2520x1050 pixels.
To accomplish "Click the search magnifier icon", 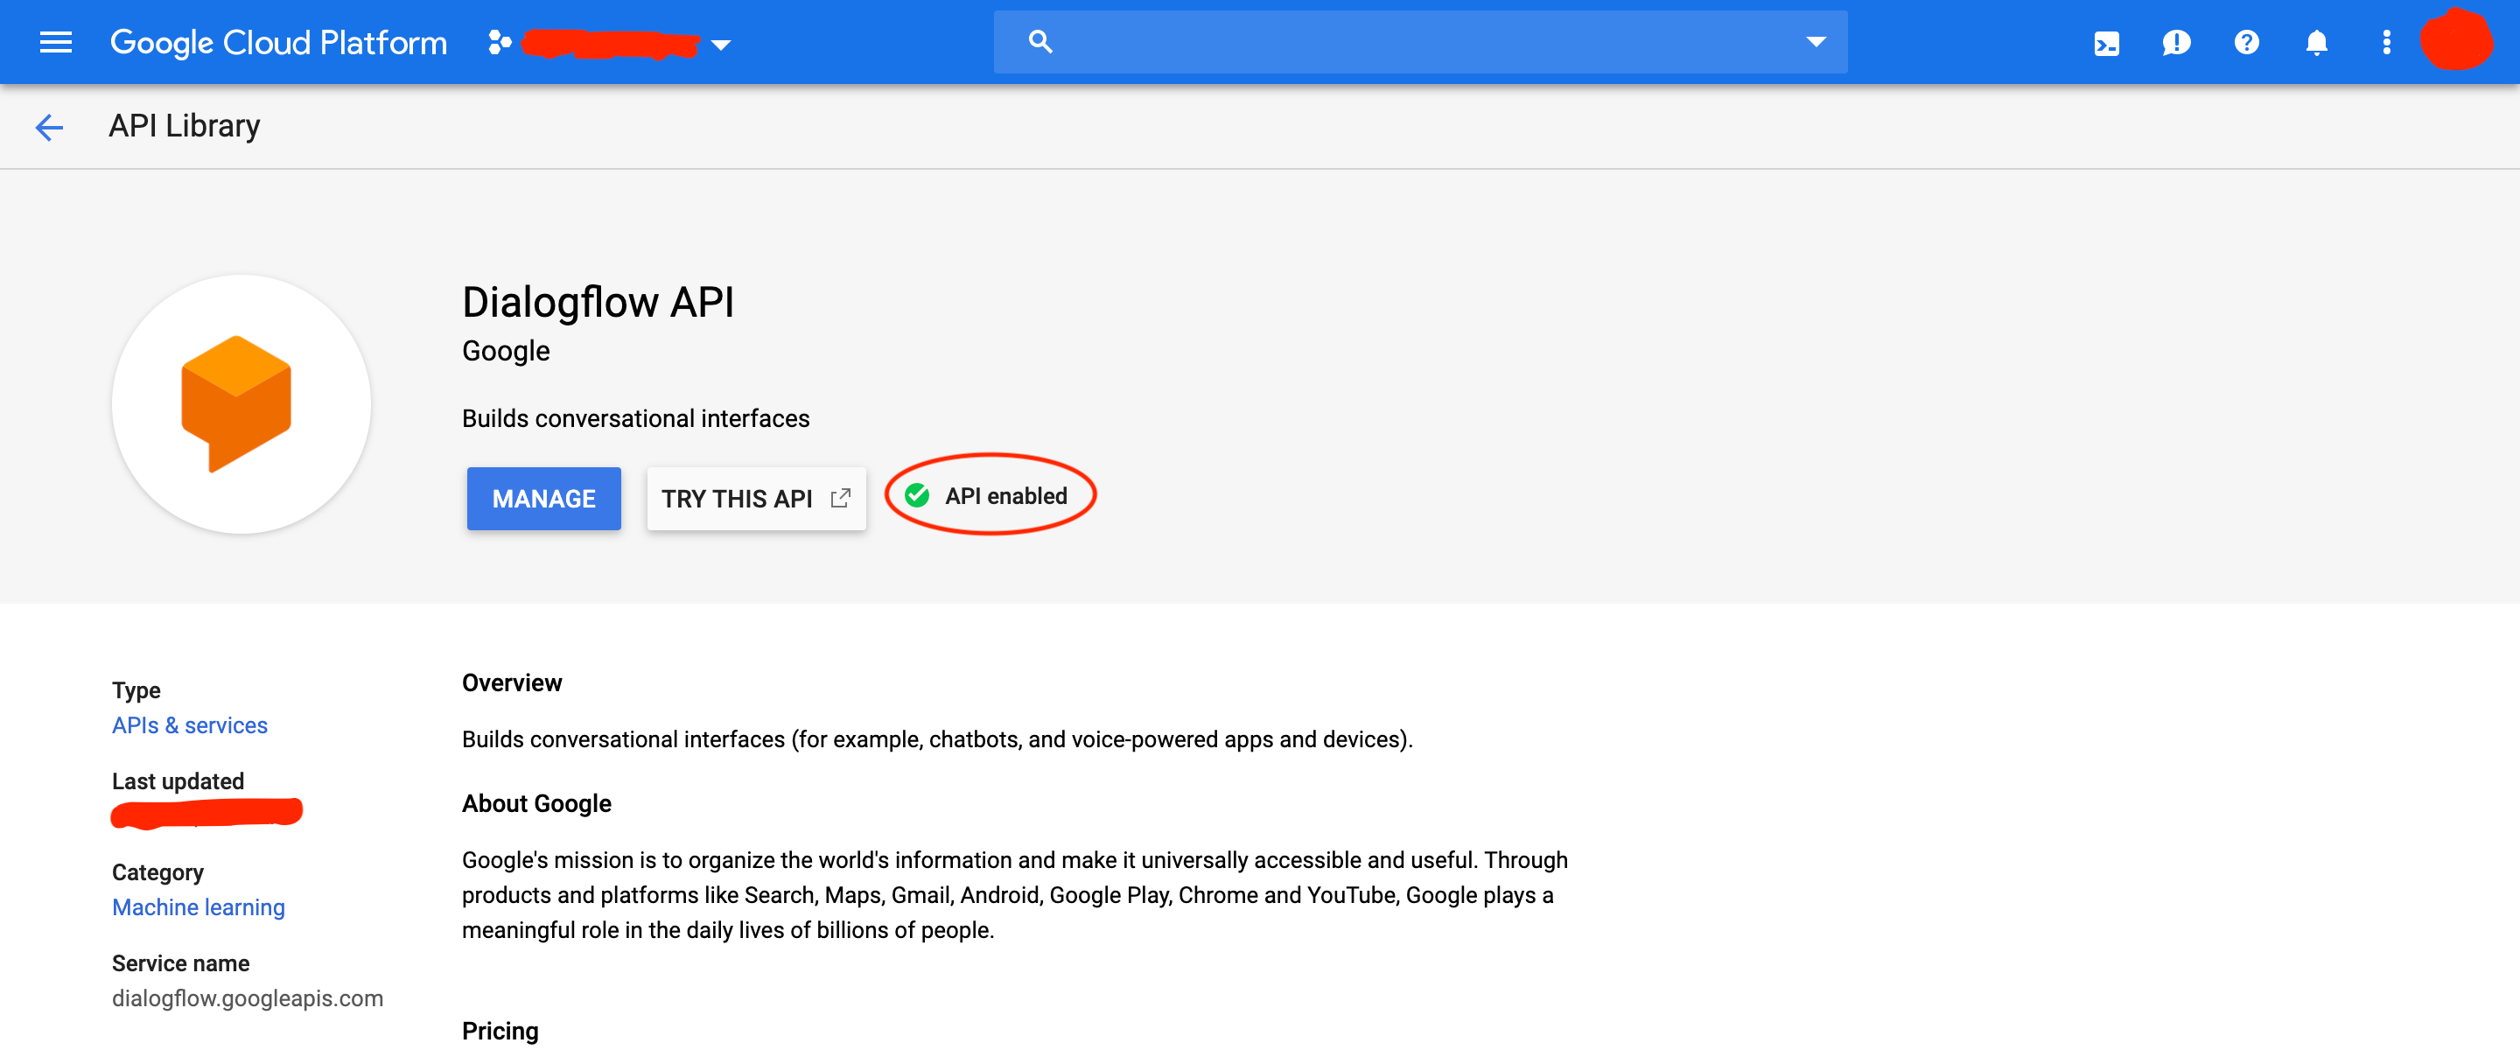I will click(1039, 42).
